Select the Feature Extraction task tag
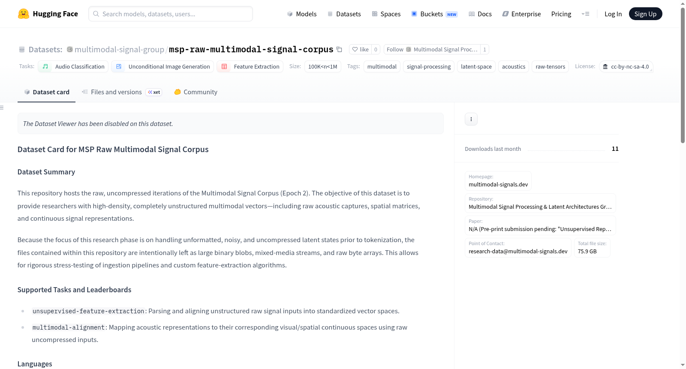The image size is (686, 369). click(250, 66)
